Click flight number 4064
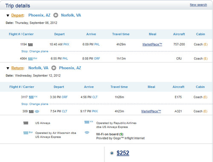Viewport: 213px width, 162px height. coord(23,59)
